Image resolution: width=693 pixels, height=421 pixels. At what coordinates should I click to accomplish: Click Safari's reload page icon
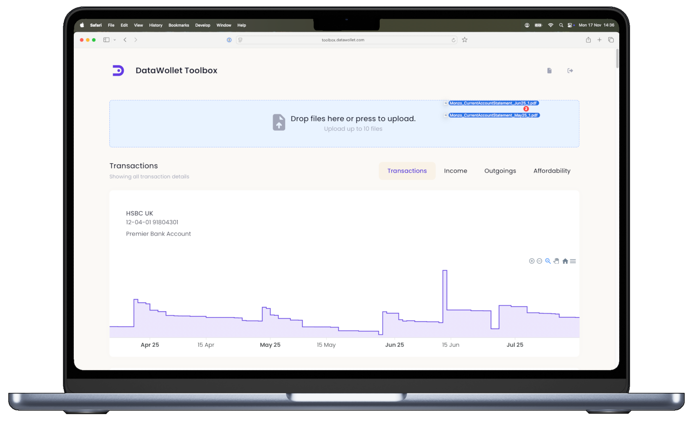[x=453, y=40]
